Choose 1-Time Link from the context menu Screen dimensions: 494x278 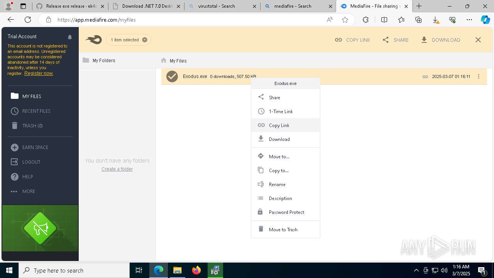(x=286, y=111)
